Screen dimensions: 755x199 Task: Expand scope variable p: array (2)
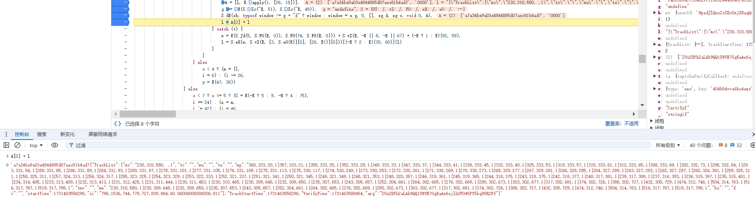pos(654,57)
